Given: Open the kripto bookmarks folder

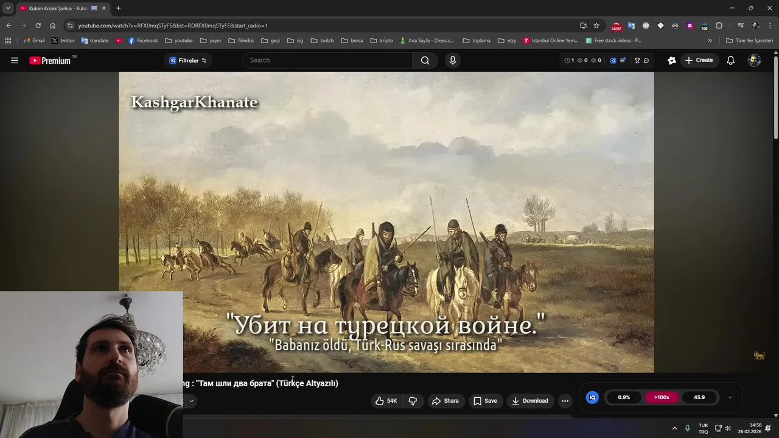Looking at the screenshot, I should click(381, 41).
